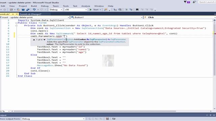Open the Build menu

(34, 6)
